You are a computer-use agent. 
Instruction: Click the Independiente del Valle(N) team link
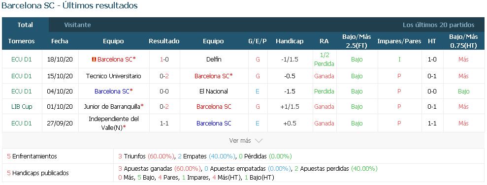[x=114, y=123]
